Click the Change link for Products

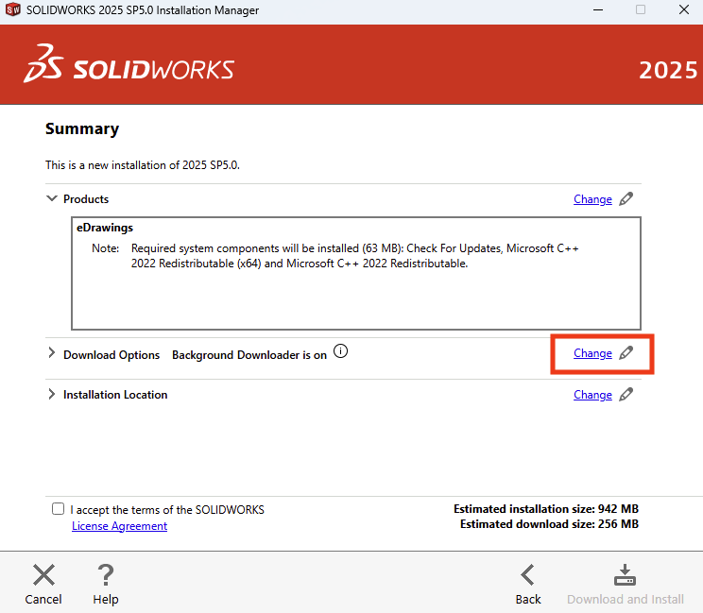[x=592, y=199]
